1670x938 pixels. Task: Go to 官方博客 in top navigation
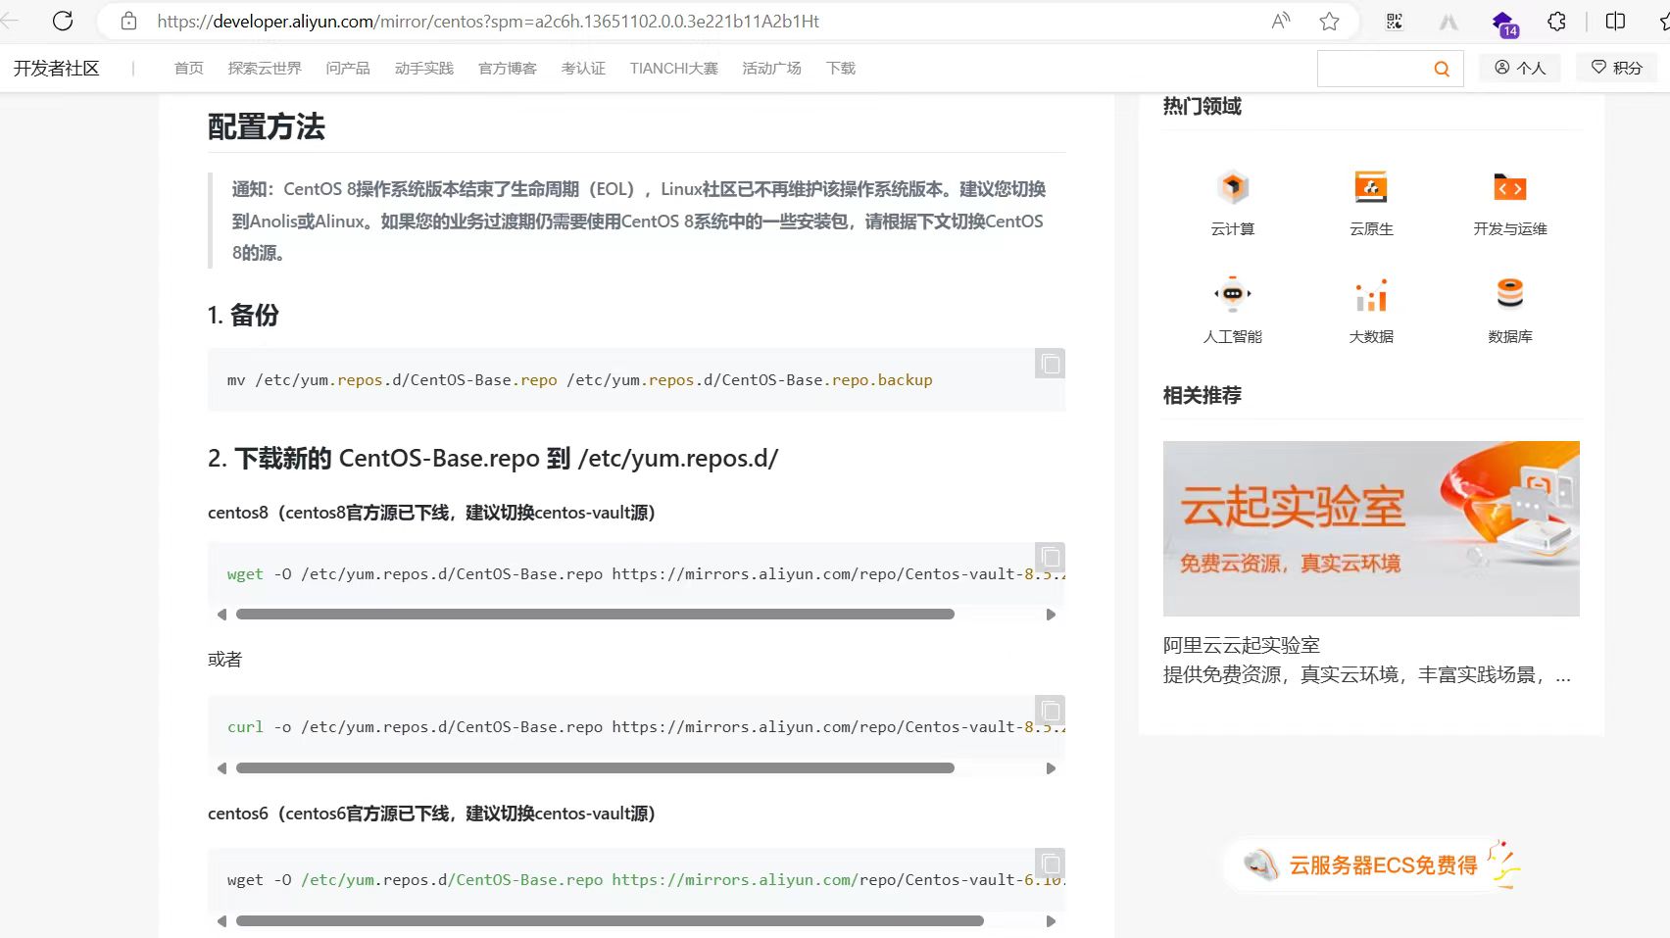(507, 69)
